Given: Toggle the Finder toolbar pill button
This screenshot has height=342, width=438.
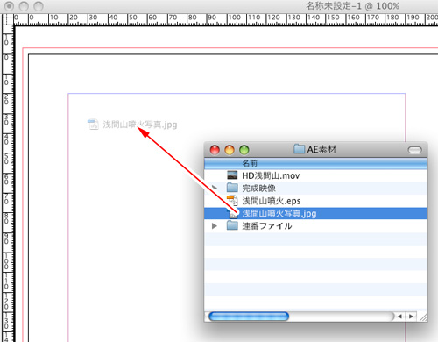Looking at the screenshot, I should pyautogui.click(x=414, y=150).
